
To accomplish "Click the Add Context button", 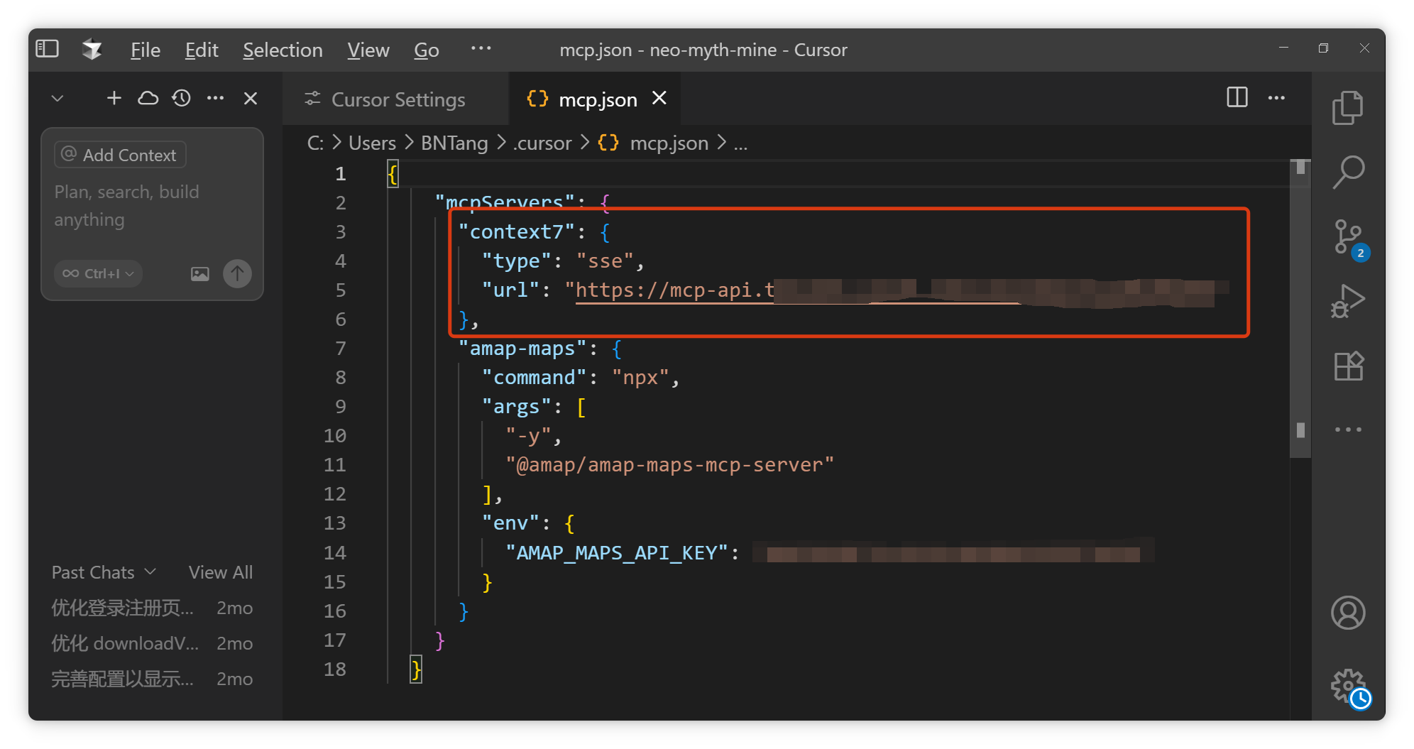I will tap(120, 155).
